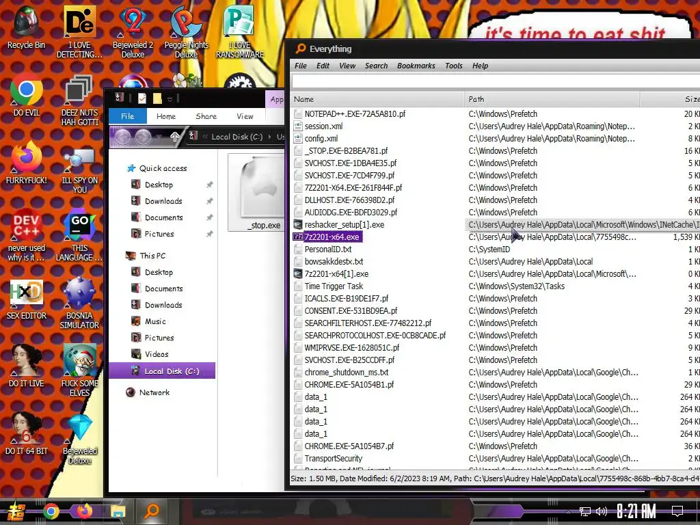700x525 pixels.
Task: Select the reshacker_setup[1].exe result
Action: (345, 224)
